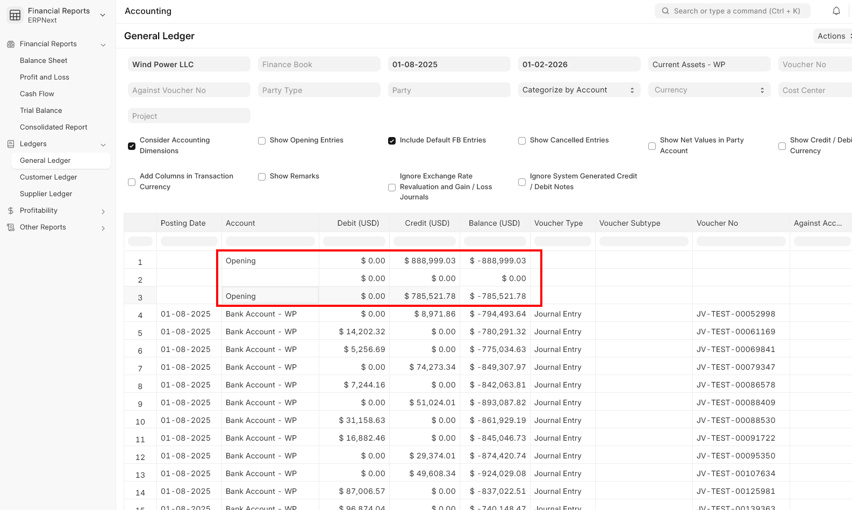Click the notification bell icon
The height and width of the screenshot is (510, 852).
[836, 11]
